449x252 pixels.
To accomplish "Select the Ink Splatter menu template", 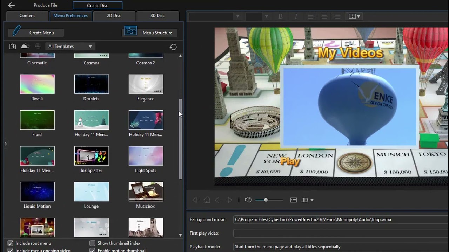I will click(x=92, y=156).
